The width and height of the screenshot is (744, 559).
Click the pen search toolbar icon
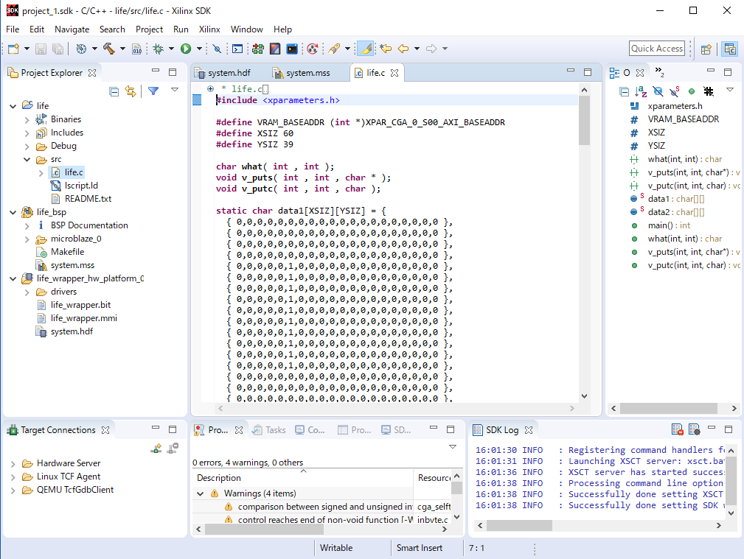coord(334,49)
